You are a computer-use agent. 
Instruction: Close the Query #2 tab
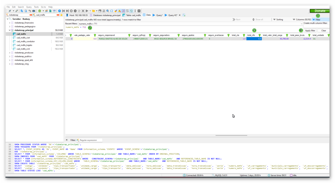tap(180, 15)
